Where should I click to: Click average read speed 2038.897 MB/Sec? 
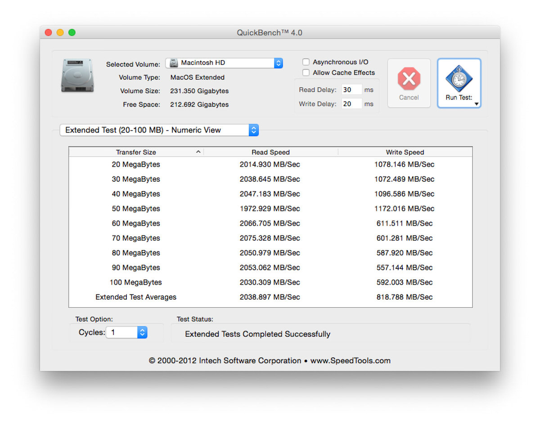point(270,297)
